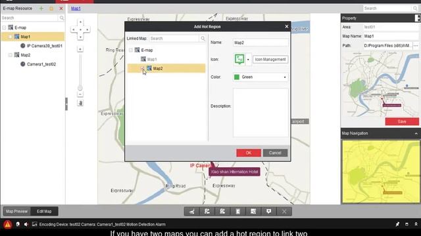Cancel the Add Hot Region dialog

tap(275, 153)
